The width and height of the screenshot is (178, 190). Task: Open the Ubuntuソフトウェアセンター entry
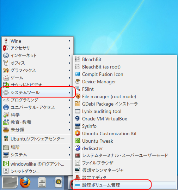[x=37, y=139]
